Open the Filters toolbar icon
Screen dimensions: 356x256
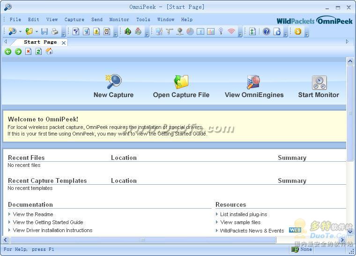(75, 31)
